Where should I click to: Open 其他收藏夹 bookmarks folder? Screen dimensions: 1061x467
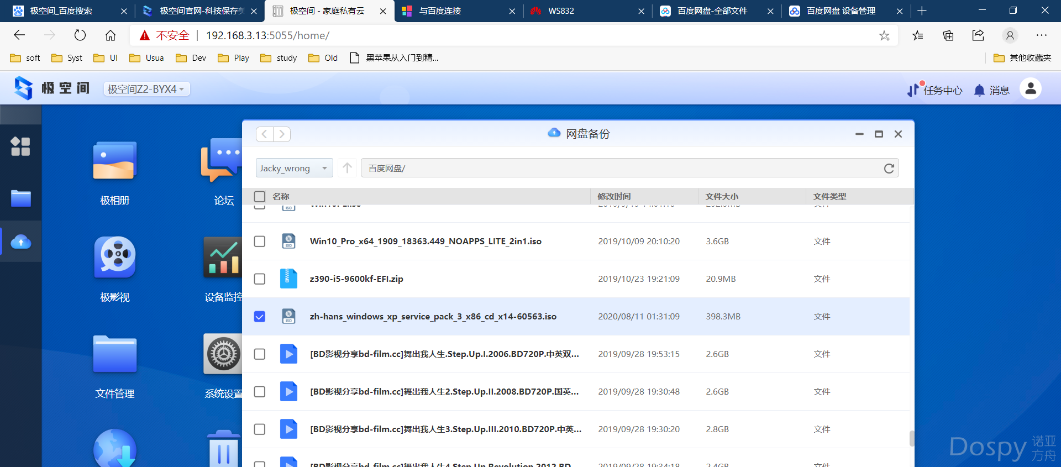point(1022,57)
